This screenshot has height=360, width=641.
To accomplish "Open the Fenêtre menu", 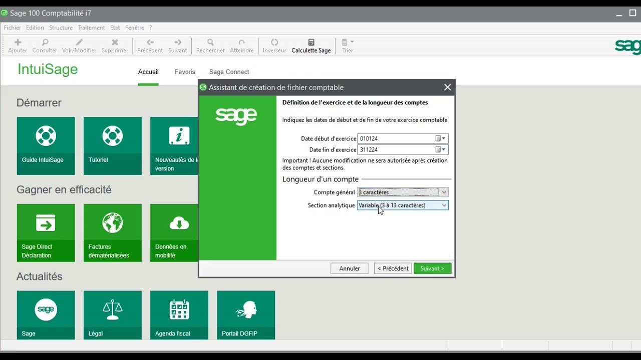I will [135, 28].
